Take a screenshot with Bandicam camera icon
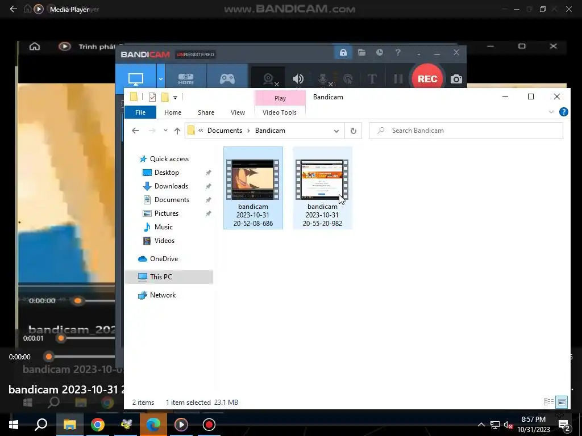The width and height of the screenshot is (582, 436). click(x=456, y=78)
